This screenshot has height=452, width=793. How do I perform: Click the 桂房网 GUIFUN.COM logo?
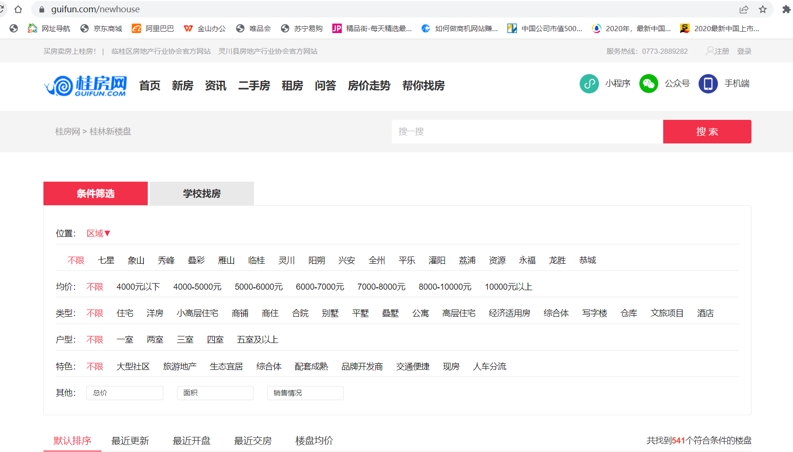click(85, 85)
